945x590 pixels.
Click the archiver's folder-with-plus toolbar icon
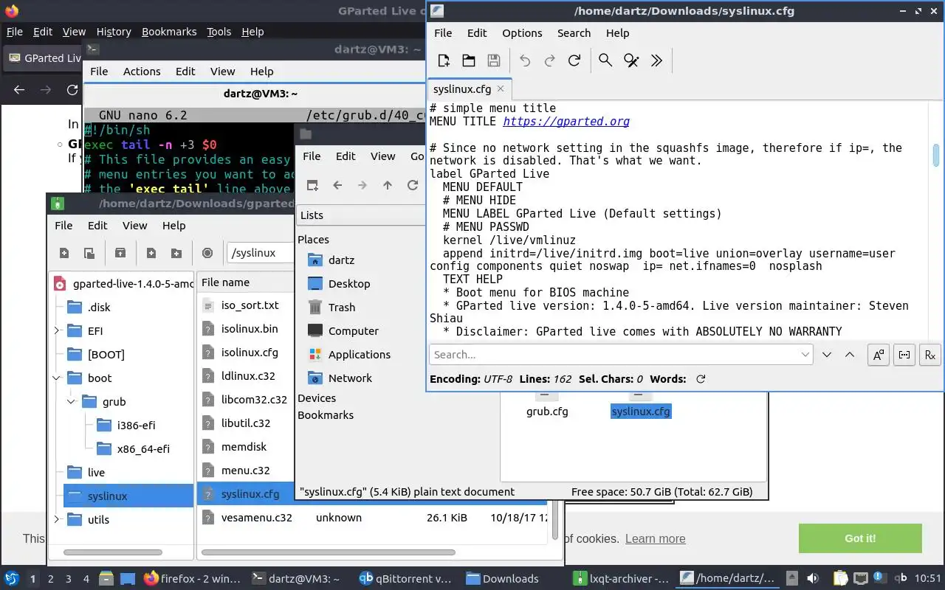point(176,253)
